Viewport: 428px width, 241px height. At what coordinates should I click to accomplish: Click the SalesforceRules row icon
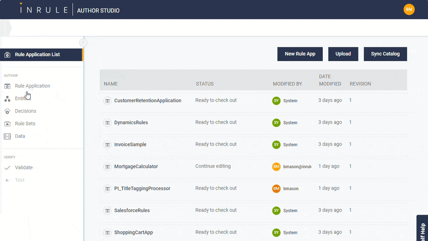pyautogui.click(x=107, y=211)
